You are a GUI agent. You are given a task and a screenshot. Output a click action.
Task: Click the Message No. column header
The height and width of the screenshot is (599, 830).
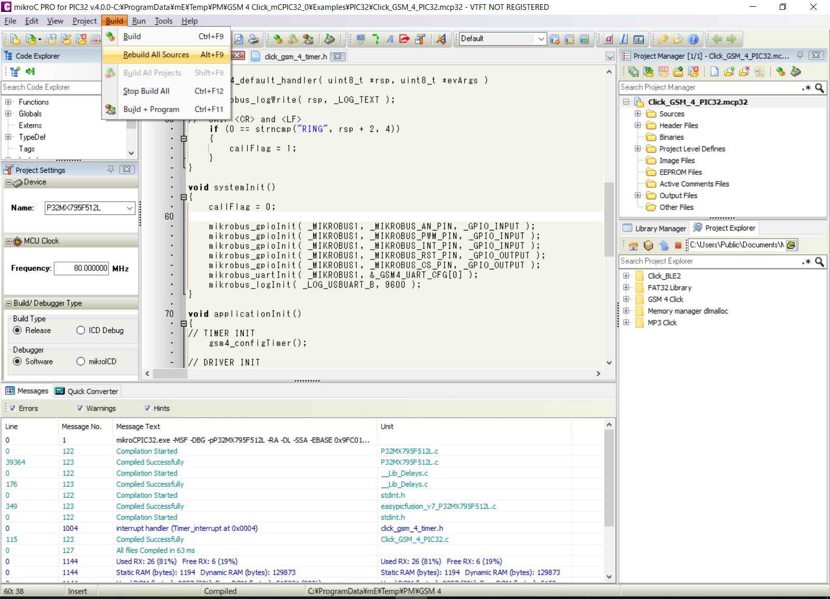pos(86,427)
